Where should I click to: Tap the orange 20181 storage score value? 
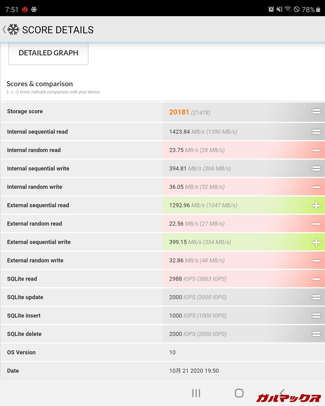pyautogui.click(x=179, y=112)
